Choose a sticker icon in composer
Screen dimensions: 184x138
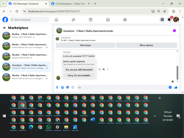click(x=67, y=87)
